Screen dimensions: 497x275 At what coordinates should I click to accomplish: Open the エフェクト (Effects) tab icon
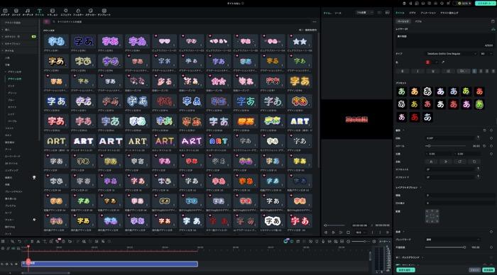(65, 12)
